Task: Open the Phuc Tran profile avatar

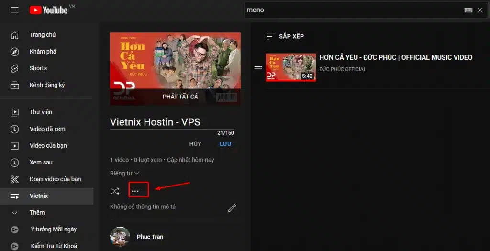Action: [120, 237]
